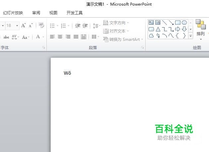Select the left brace shape
This screenshot has height=152, width=209.
tap(177, 36)
